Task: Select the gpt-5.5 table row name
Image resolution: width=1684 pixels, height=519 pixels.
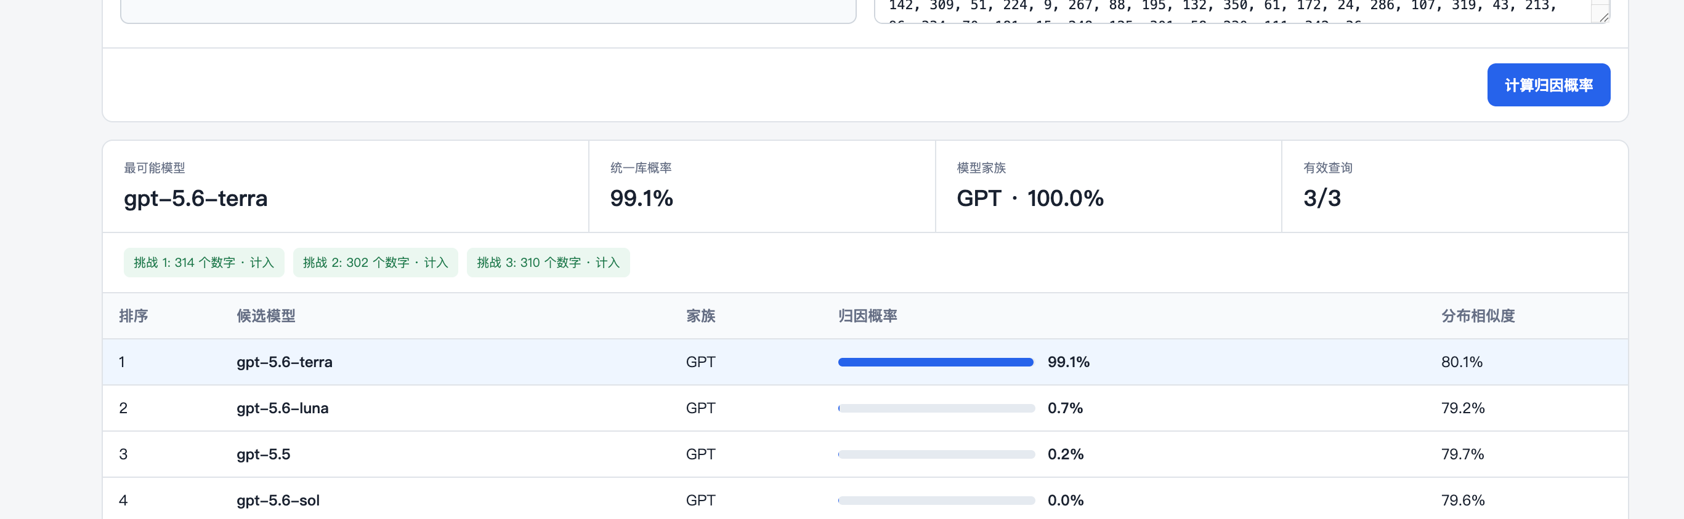Action: (264, 454)
